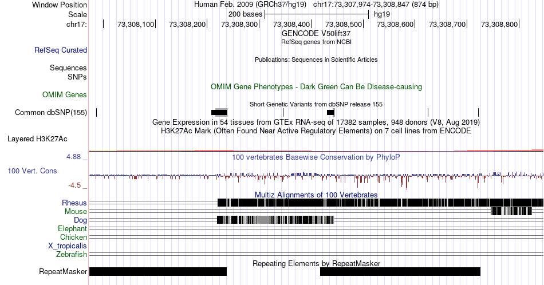Click the OMIM Gene Phenotypes track title

[x=316, y=86]
